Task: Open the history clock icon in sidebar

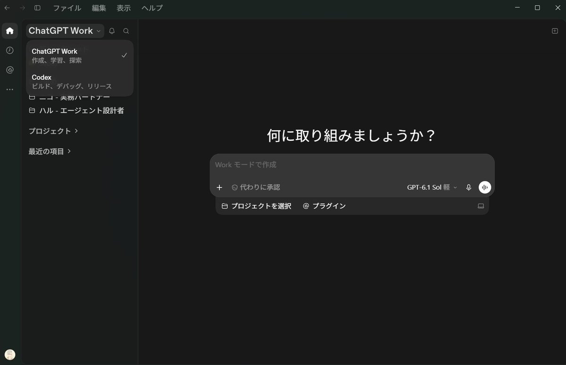Action: tap(10, 50)
